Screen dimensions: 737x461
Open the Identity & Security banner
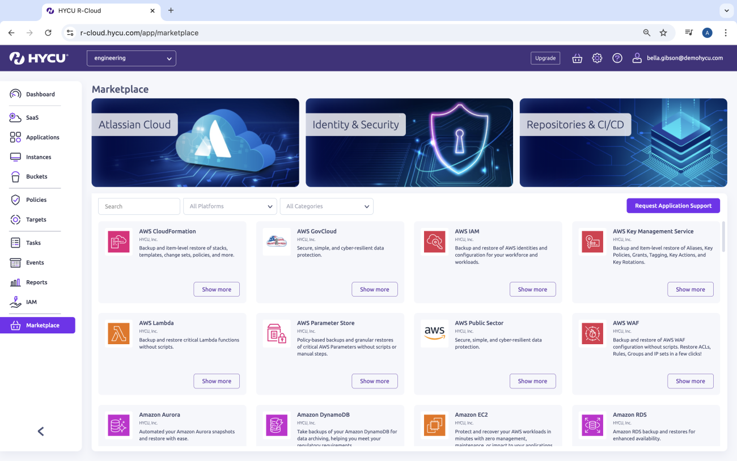(409, 143)
